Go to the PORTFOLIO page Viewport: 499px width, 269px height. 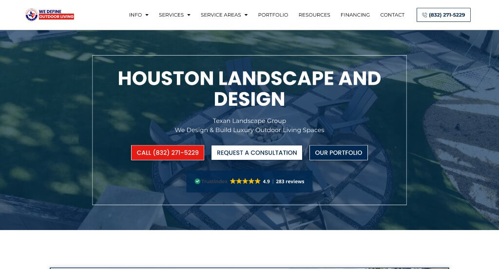click(x=273, y=15)
